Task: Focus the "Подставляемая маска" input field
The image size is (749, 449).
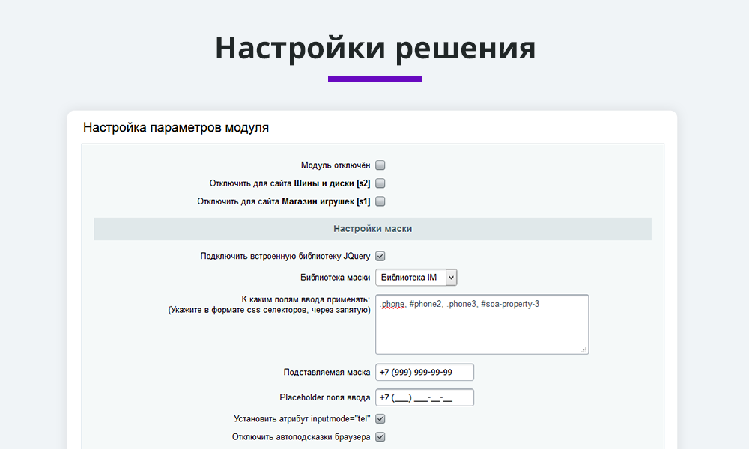Action: coord(424,373)
